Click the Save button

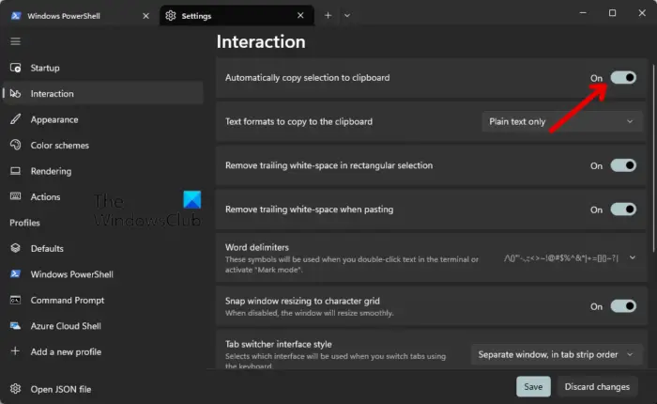[533, 387]
